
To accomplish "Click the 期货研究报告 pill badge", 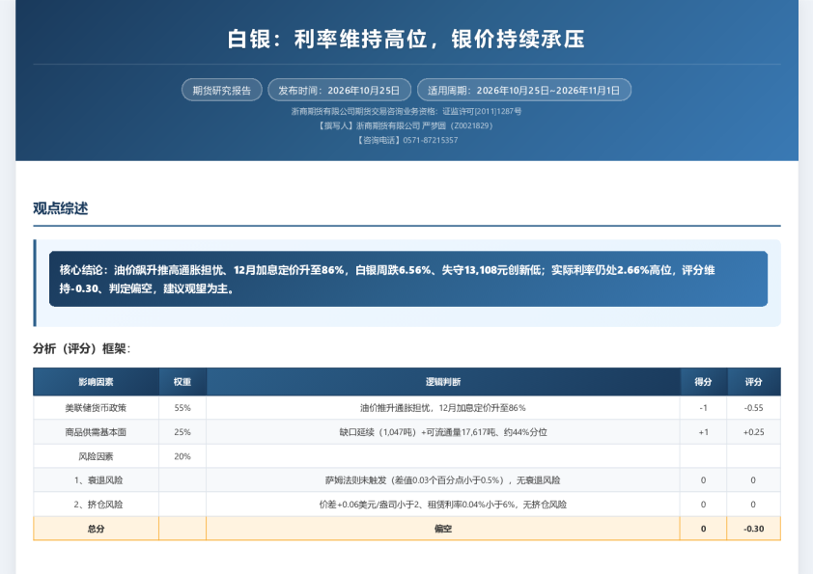I will click(x=222, y=90).
